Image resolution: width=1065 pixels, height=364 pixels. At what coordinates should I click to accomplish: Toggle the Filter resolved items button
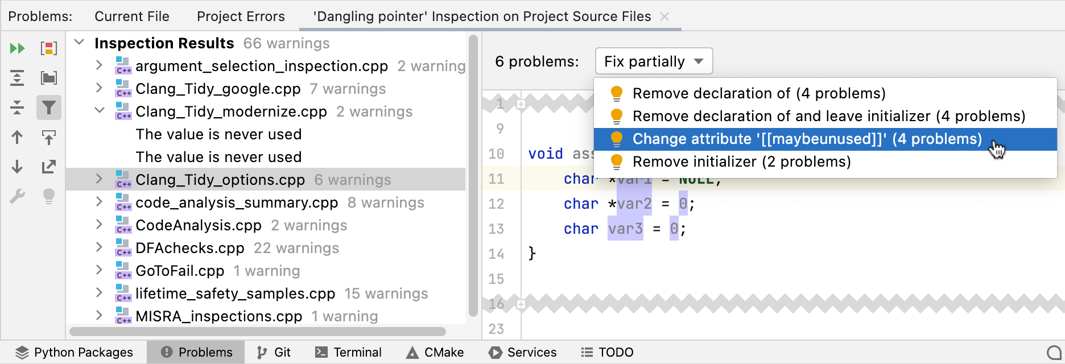(49, 107)
